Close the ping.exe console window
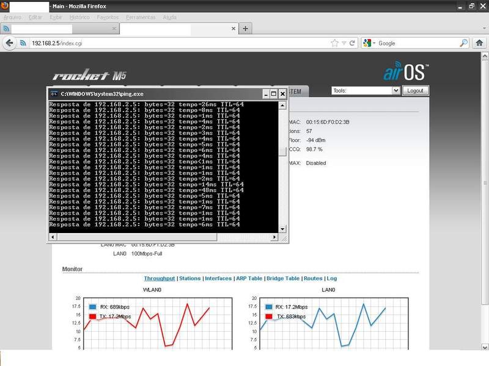This screenshot has height=366, width=489. (282, 94)
